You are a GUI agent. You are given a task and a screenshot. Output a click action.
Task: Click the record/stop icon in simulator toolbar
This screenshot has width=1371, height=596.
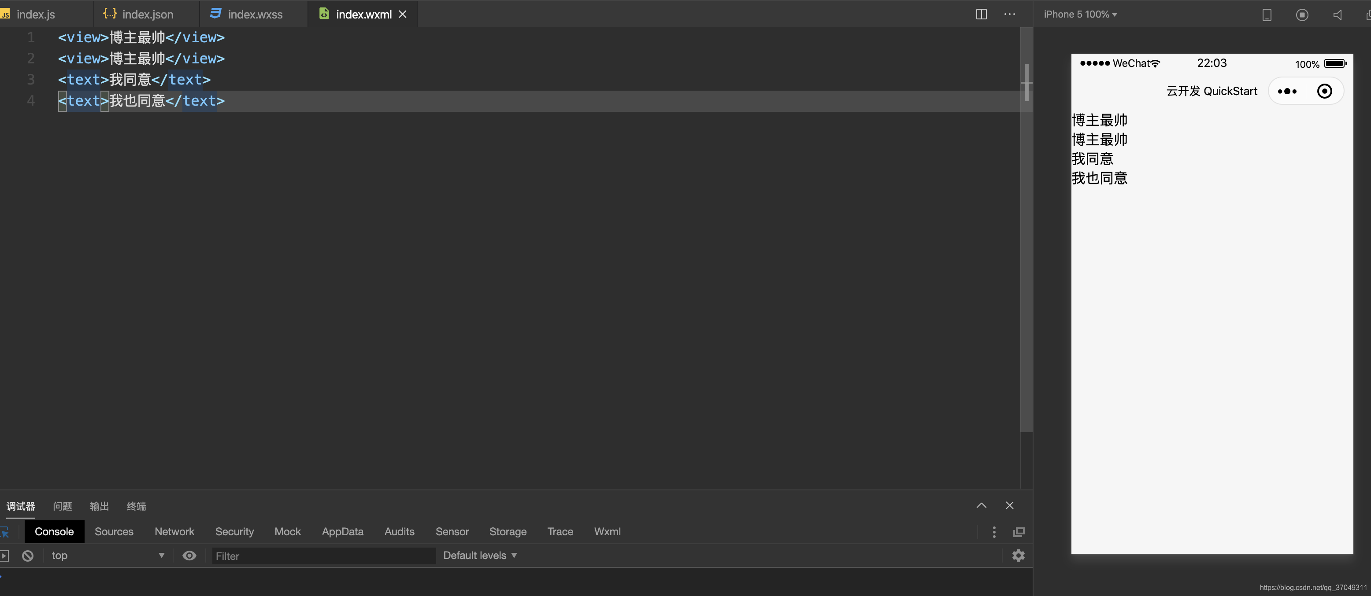pos(1302,15)
